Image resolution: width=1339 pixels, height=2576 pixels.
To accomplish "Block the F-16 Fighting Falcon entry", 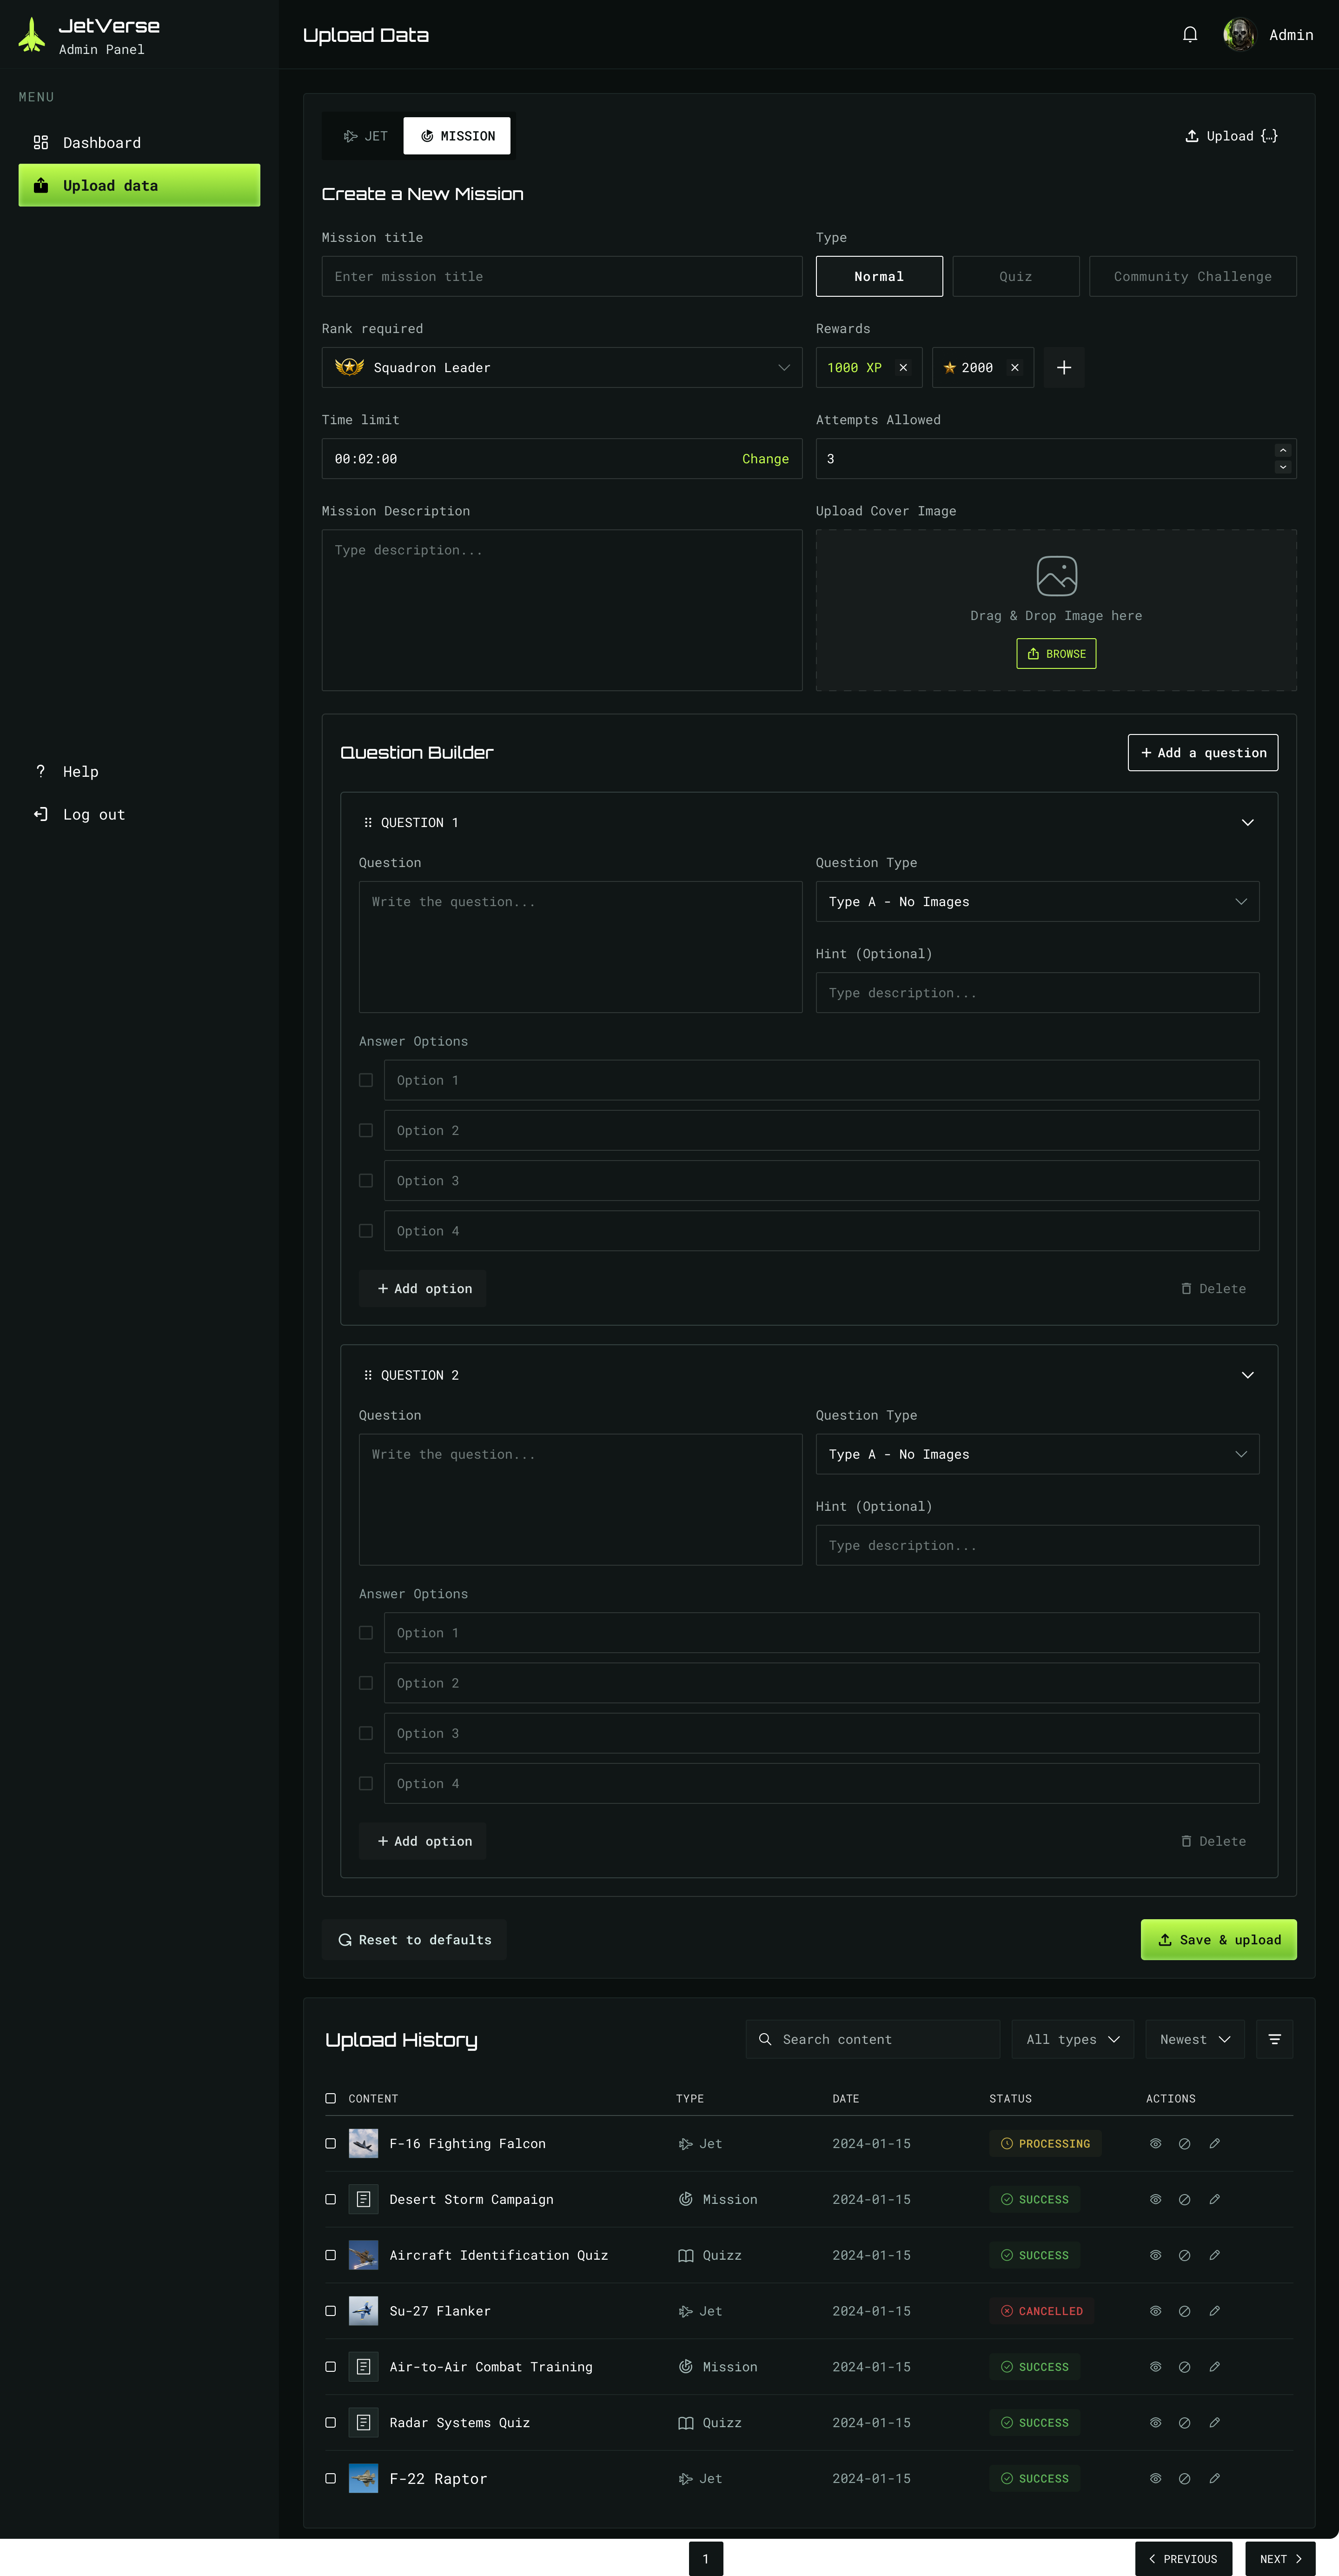I will click(1185, 2144).
